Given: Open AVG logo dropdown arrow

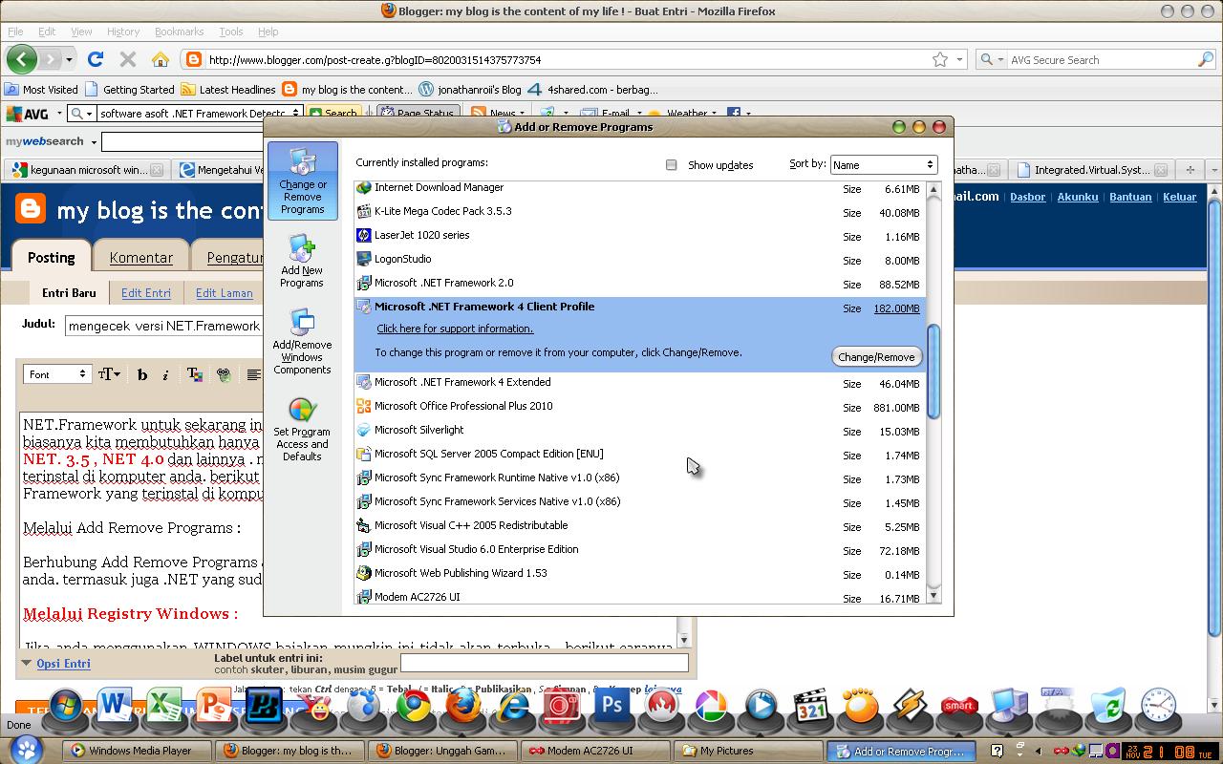Looking at the screenshot, I should coord(58,113).
